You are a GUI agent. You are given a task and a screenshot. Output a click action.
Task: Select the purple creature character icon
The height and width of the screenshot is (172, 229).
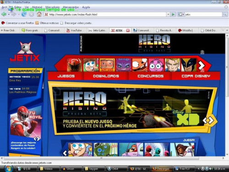[x=124, y=65]
